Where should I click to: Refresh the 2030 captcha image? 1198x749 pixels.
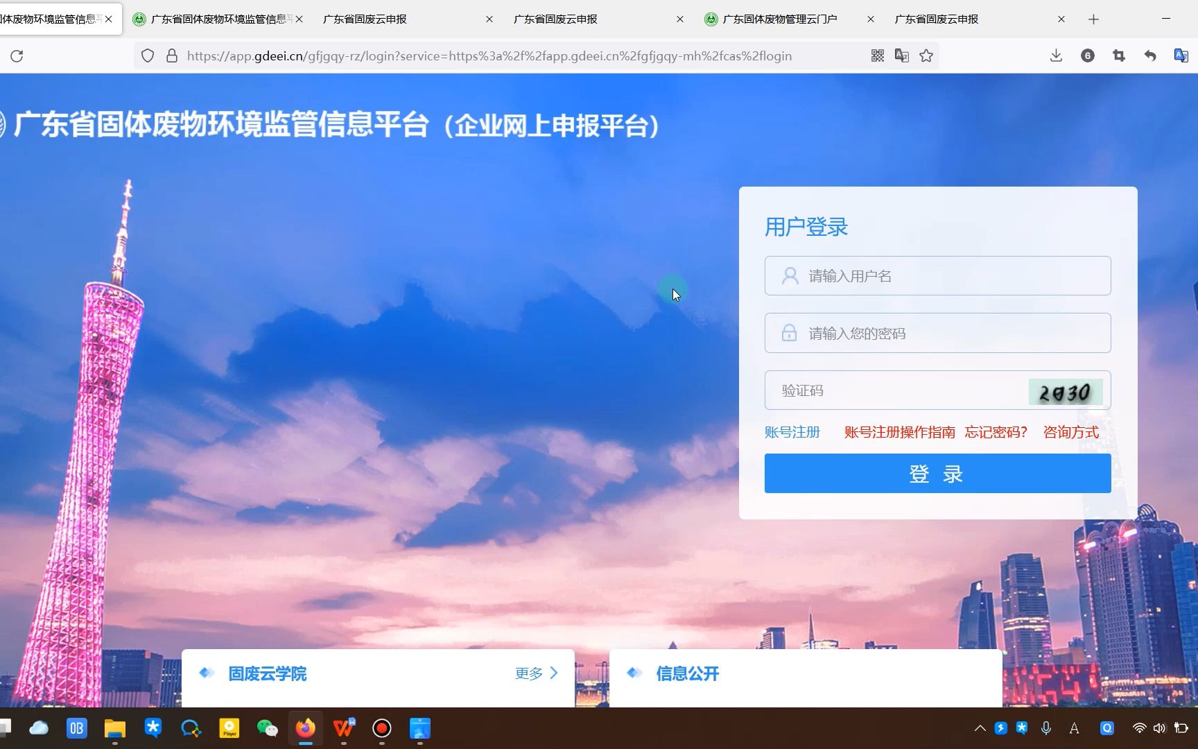1066,393
